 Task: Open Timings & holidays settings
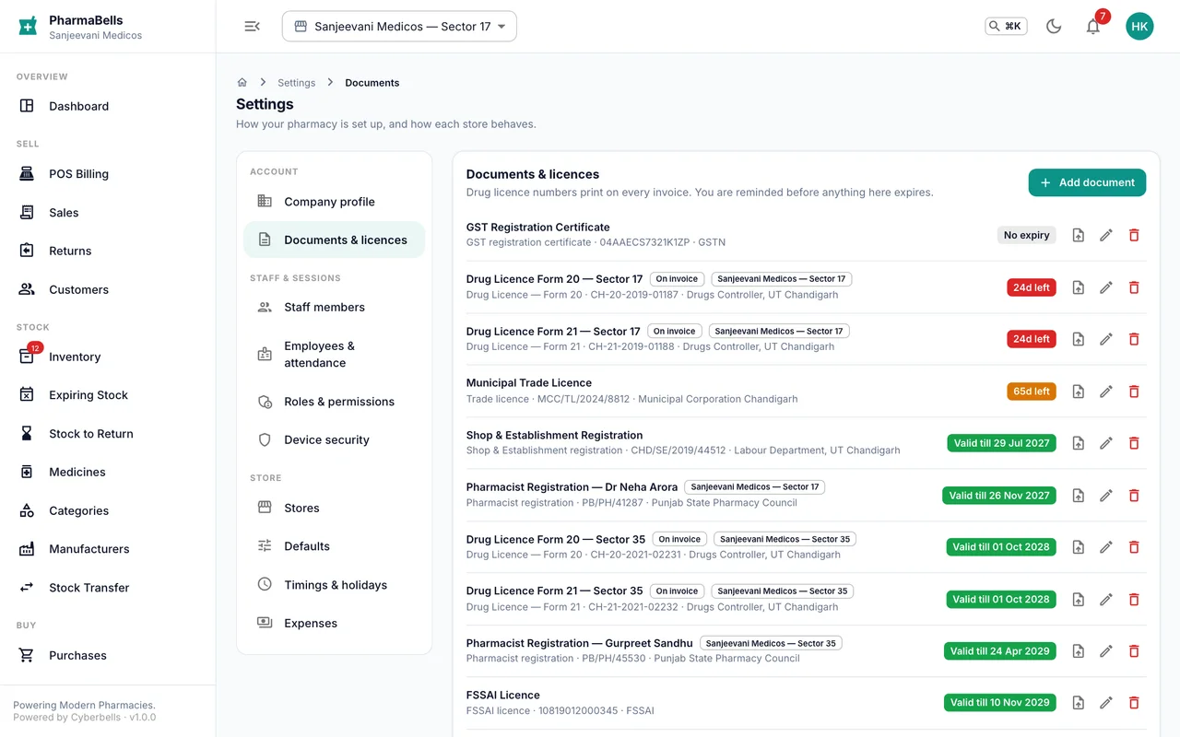pos(334,585)
